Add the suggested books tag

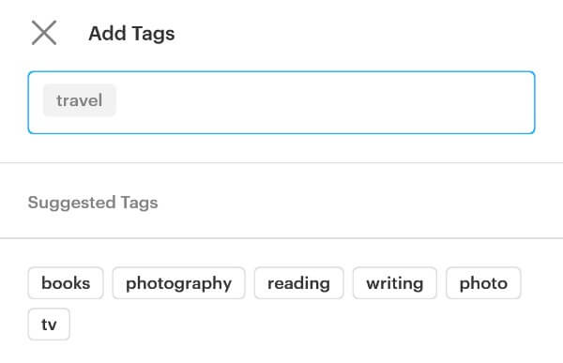66,283
